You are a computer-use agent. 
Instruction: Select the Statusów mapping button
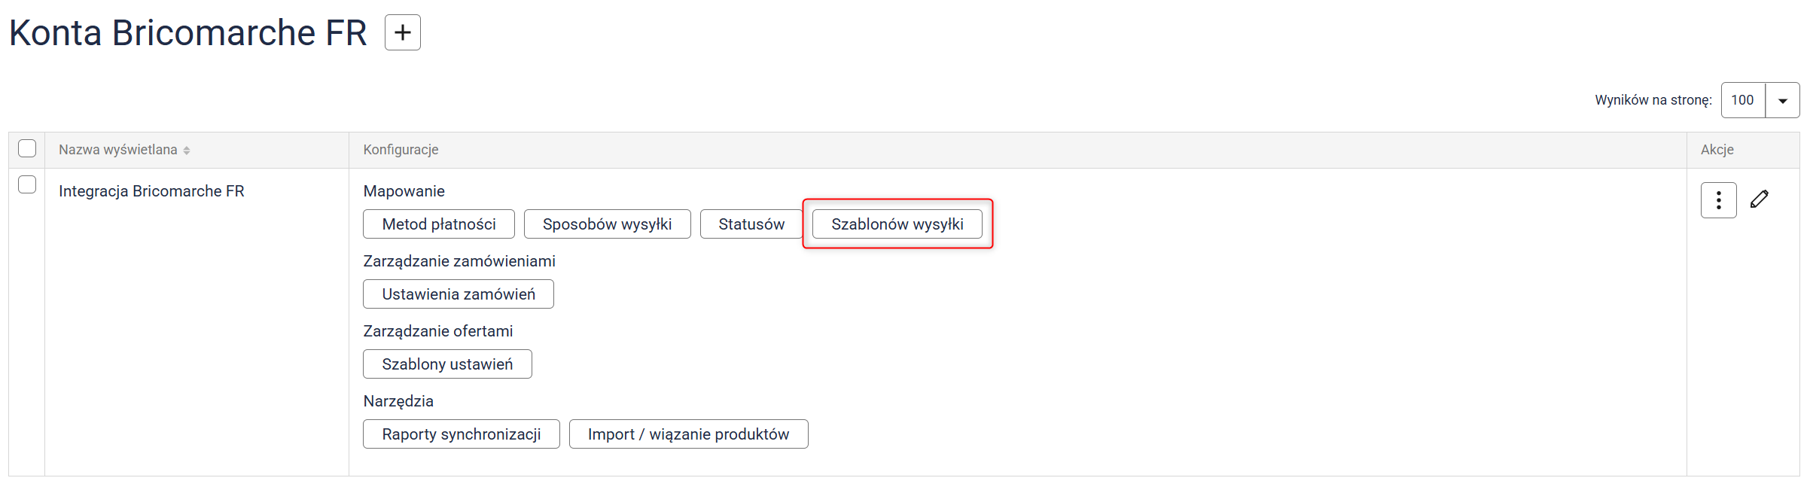pos(751,224)
